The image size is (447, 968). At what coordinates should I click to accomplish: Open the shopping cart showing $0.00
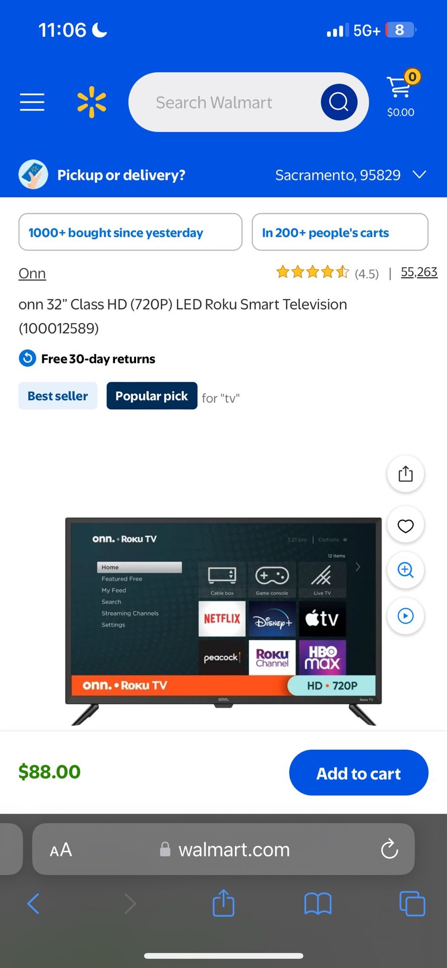point(401,94)
